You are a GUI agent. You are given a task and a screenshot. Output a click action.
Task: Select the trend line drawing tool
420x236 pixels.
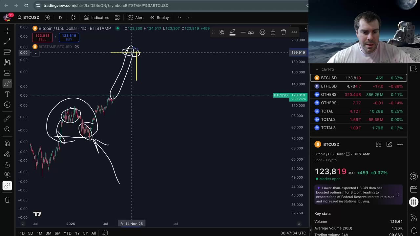(7, 41)
